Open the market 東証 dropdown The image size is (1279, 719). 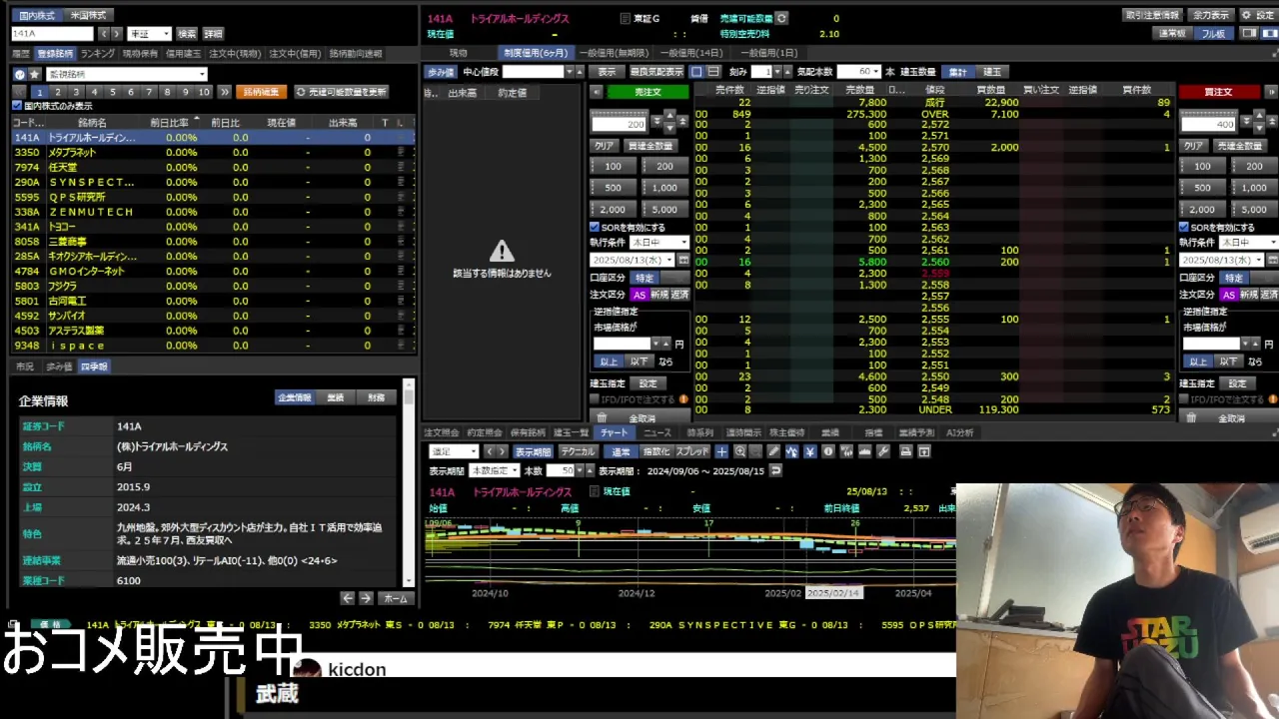149,34
